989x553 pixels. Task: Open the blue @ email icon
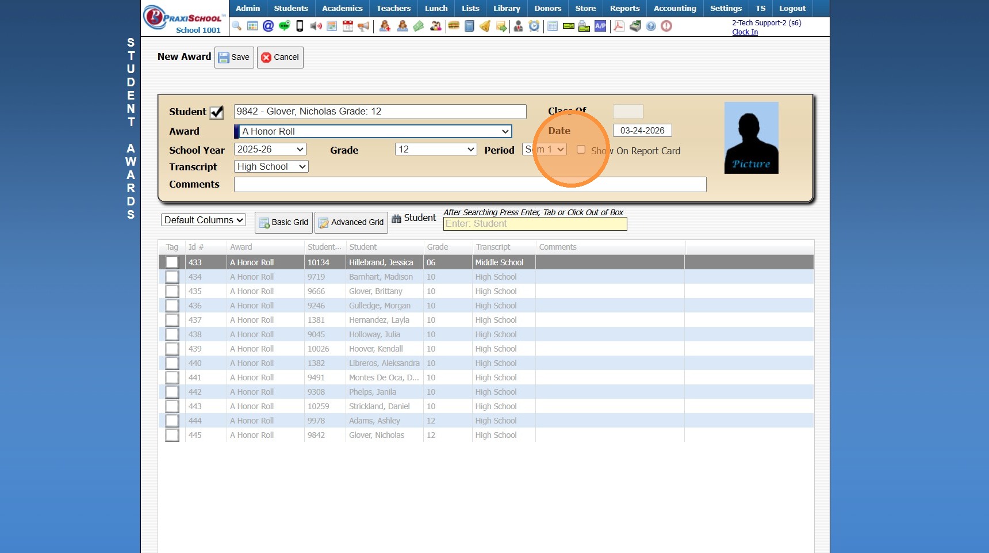pos(268,26)
